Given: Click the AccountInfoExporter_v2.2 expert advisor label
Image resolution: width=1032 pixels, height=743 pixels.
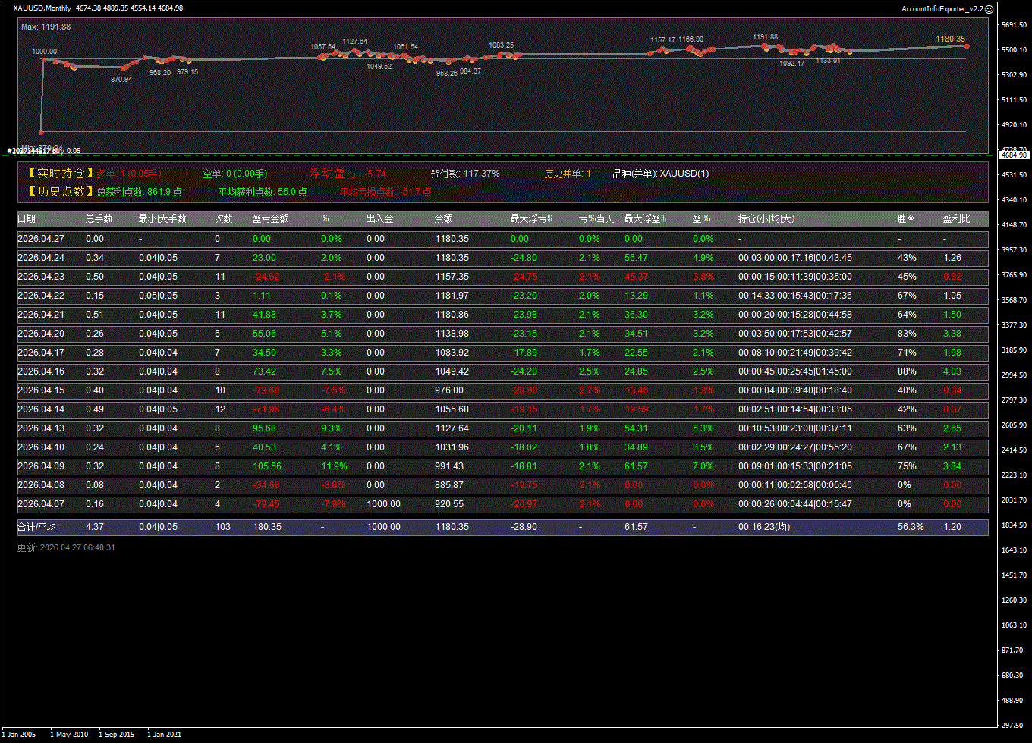Looking at the screenshot, I should tap(942, 8).
